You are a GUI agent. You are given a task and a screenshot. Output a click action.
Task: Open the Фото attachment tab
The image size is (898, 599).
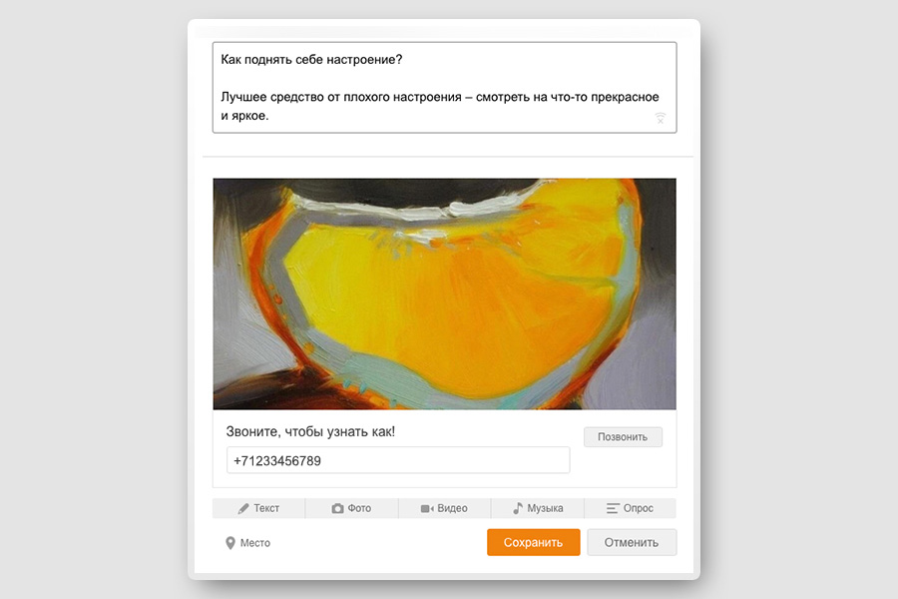351,508
